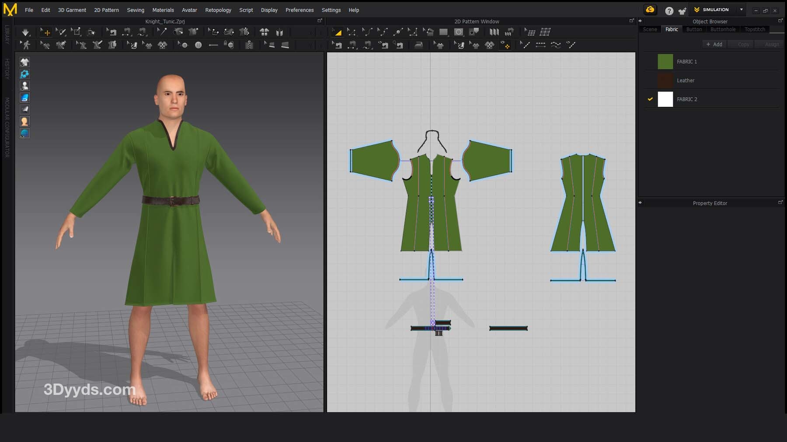Image resolution: width=787 pixels, height=442 pixels.
Task: Select the zipper tool icon
Action: [x=249, y=45]
